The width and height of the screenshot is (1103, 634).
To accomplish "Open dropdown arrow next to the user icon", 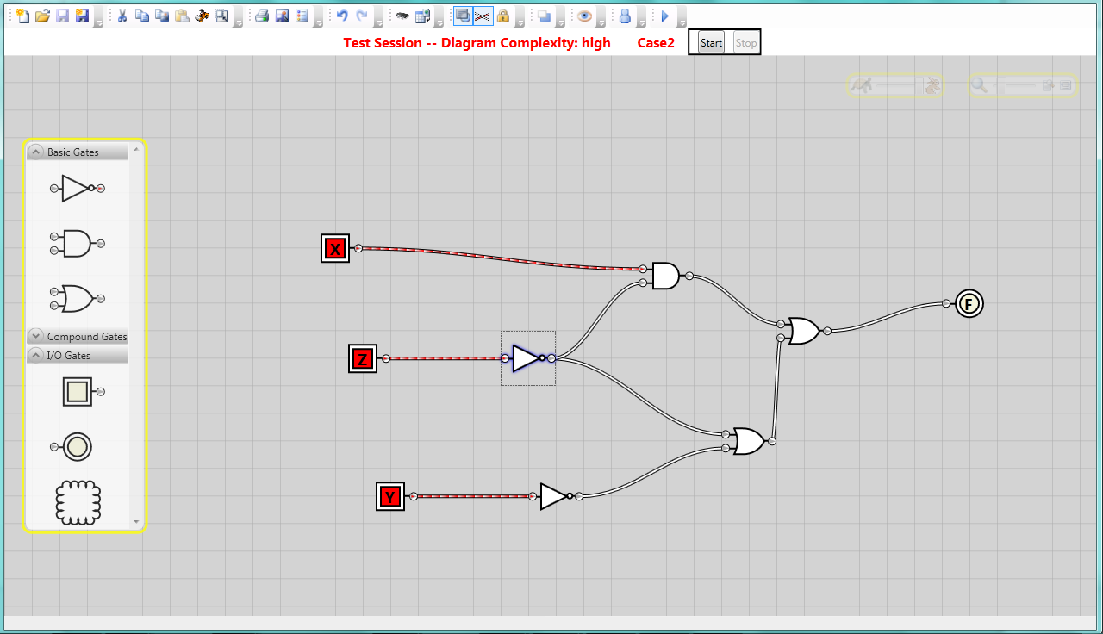I will (641, 18).
